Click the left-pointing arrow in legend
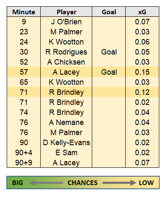The width and height of the screenshot is (166, 198). (x=46, y=183)
